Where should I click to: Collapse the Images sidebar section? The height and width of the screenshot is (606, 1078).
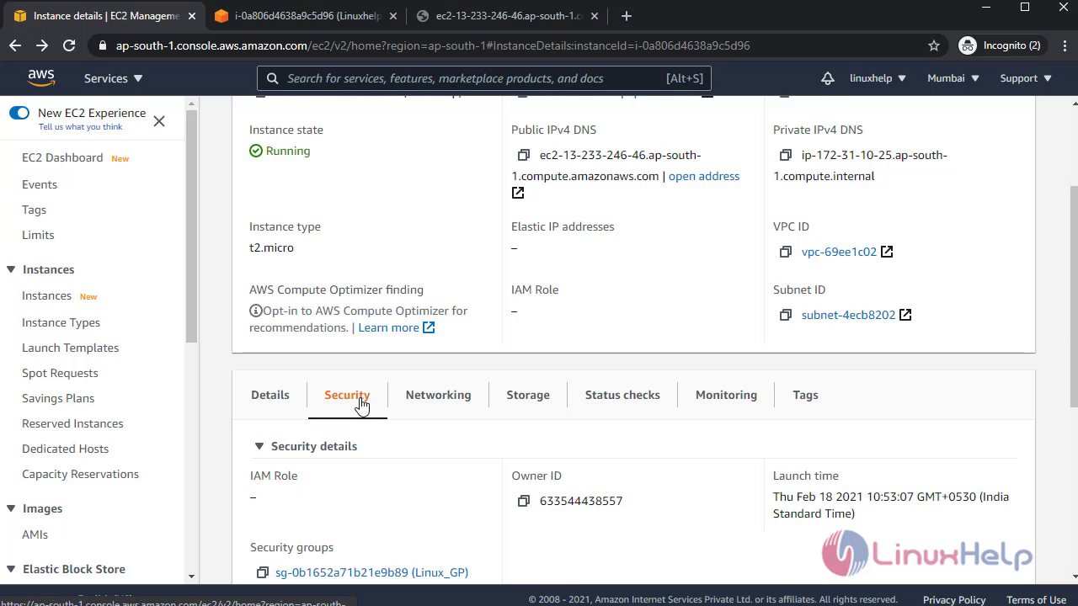coord(11,508)
